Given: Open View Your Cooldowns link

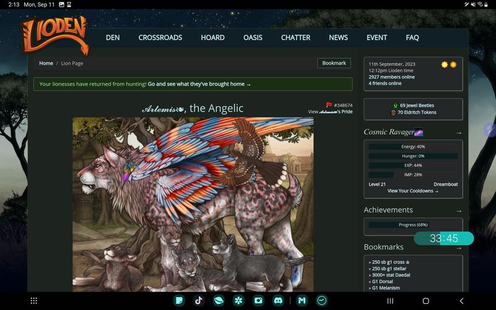Looking at the screenshot, I should [413, 191].
